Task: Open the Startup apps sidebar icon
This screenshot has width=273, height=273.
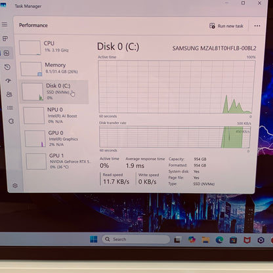Action: click(x=9, y=81)
